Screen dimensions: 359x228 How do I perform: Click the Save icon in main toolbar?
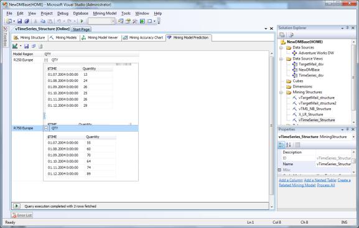20,21
